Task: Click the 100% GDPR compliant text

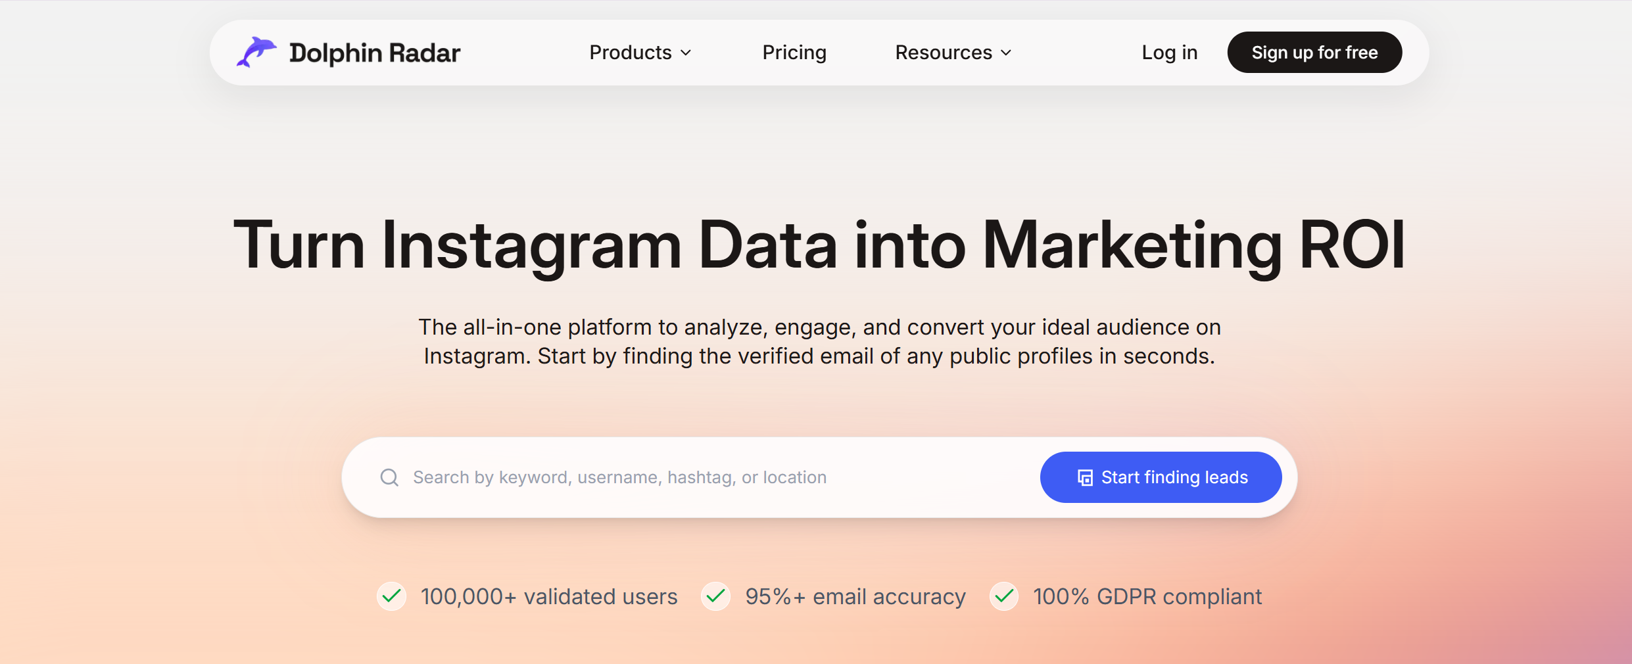Action: pyautogui.click(x=1147, y=596)
